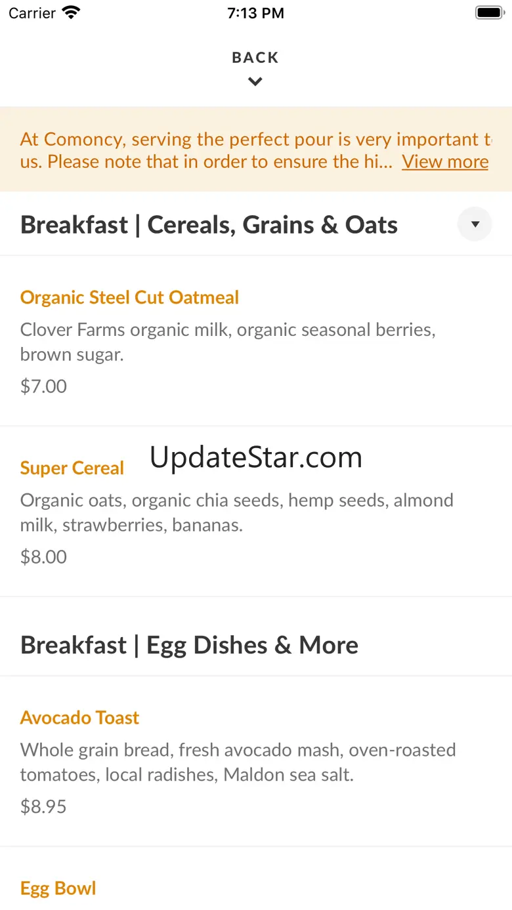Tap the 7:13 PM clock
Screen dimensions: 512x910
tap(255, 13)
